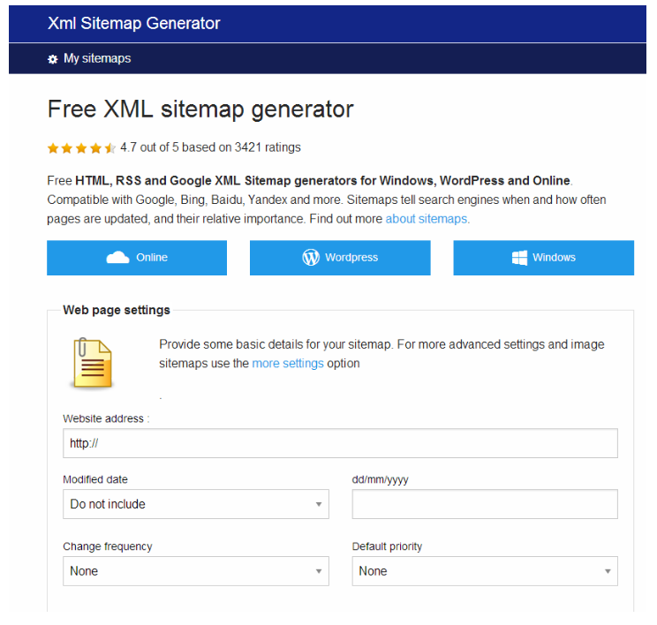Click the first gold rating star
The image size is (657, 625).
click(53, 148)
